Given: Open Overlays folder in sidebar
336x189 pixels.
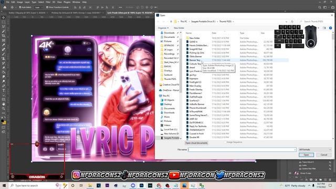Looking at the screenshot, I should (x=168, y=70).
